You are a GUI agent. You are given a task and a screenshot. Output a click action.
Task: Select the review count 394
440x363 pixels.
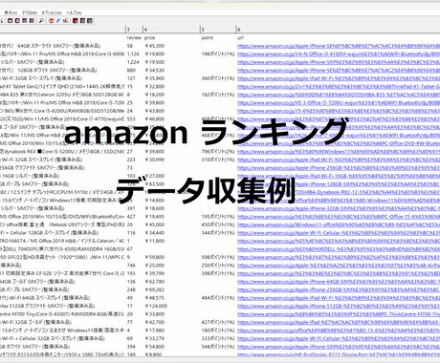point(131,347)
